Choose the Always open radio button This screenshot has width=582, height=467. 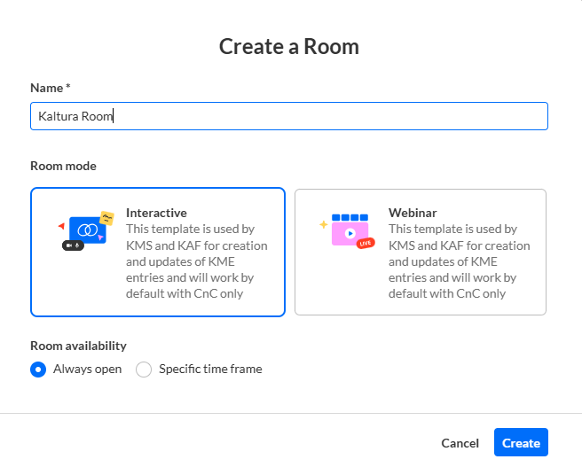tap(38, 370)
